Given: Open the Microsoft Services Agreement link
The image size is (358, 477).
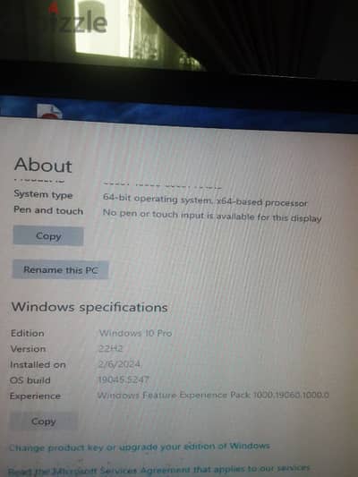Looking at the screenshot, I should (x=158, y=469).
